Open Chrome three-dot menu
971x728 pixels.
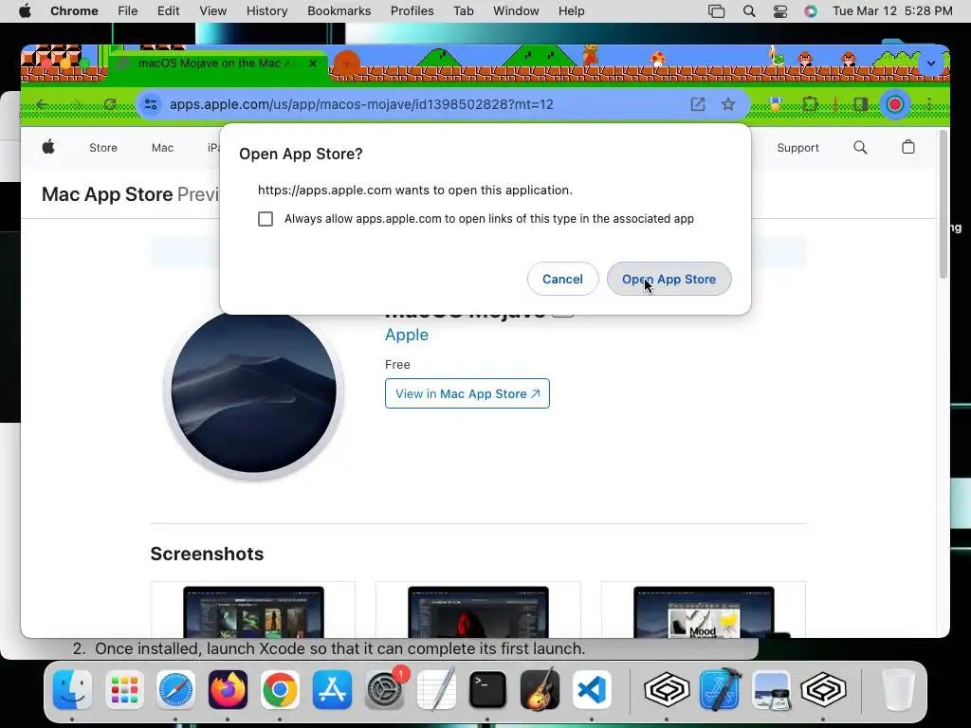tap(929, 104)
